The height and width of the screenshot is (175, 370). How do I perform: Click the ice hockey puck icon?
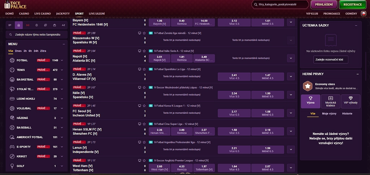[12, 99]
